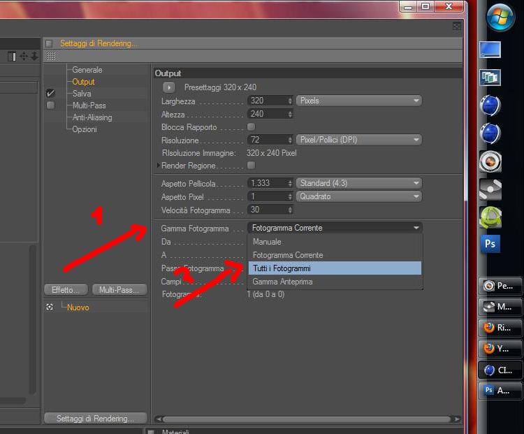Screen dimensions: 524x434
Task: Enable Render Regione checkbox
Action: (x=251, y=165)
